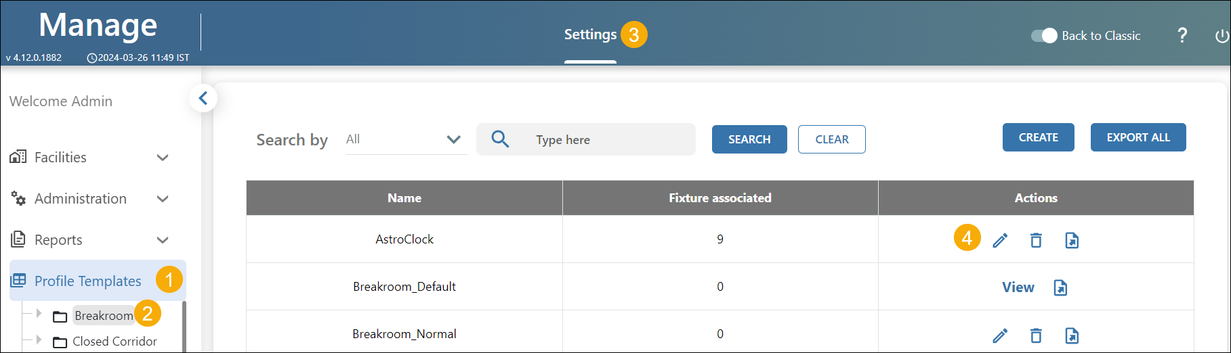This screenshot has height=353, width=1231.
Task: Delete the AstroClock profile template
Action: [1036, 240]
